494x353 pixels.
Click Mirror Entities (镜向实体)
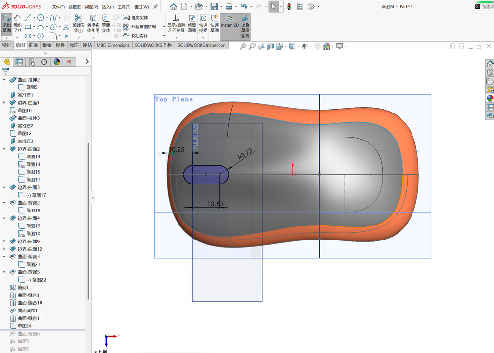[136, 18]
